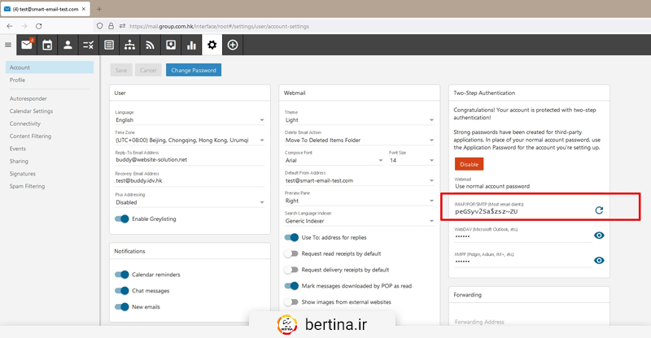Open the Tasks checklist icon
This screenshot has width=651, height=338.
click(x=89, y=45)
